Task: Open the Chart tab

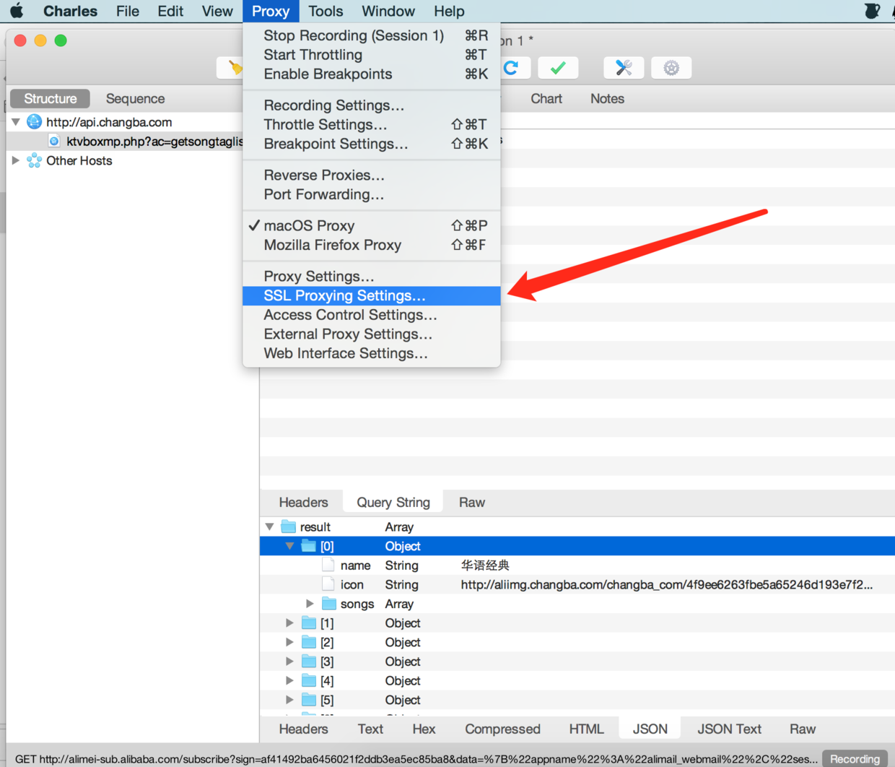Action: [x=546, y=98]
